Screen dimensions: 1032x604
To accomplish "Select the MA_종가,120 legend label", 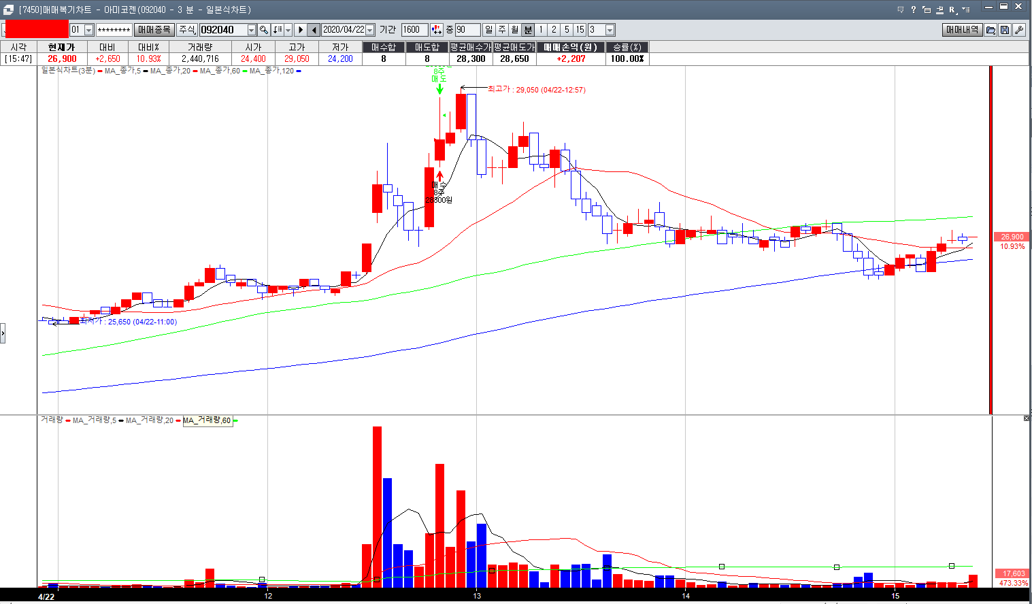I will tap(271, 71).
